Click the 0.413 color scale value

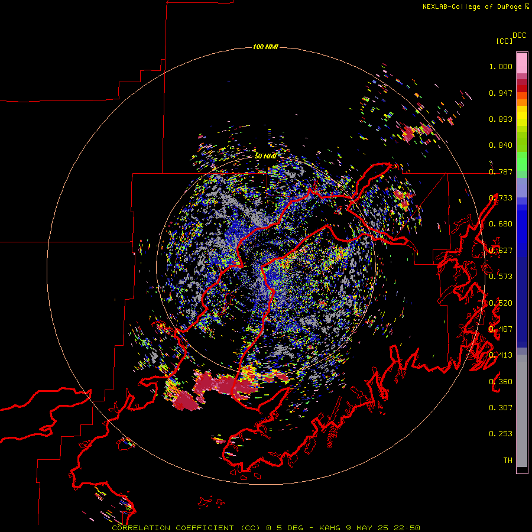[501, 355]
